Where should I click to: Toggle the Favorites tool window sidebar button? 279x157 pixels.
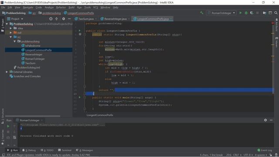pos(3,137)
